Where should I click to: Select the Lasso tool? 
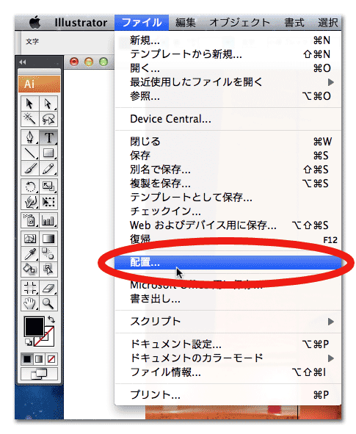tap(48, 119)
